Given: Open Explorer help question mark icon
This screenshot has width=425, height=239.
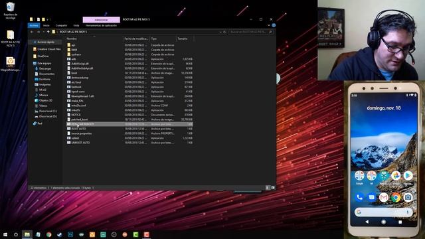Looking at the screenshot, I should click(274, 25).
